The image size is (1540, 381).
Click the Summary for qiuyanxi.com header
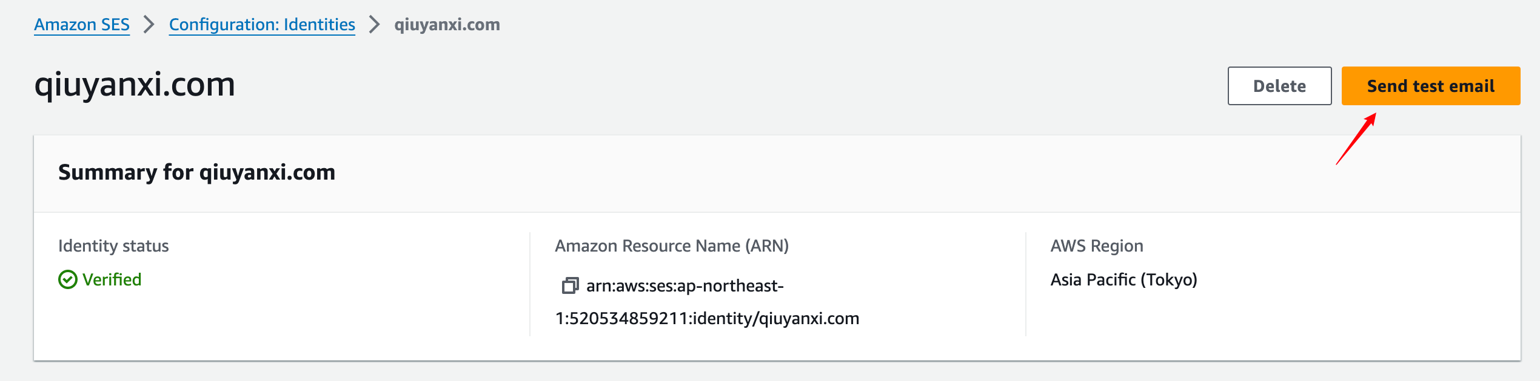[196, 172]
